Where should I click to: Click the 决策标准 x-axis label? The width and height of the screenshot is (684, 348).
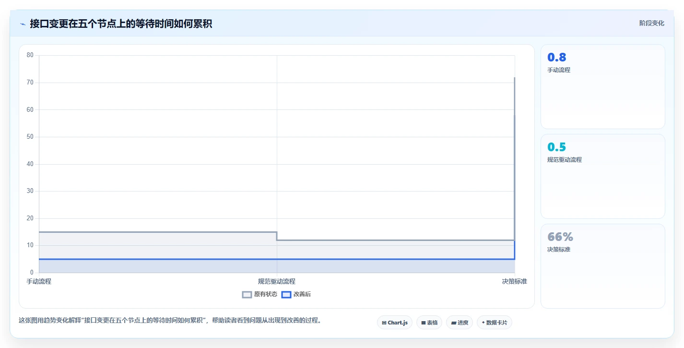point(515,281)
